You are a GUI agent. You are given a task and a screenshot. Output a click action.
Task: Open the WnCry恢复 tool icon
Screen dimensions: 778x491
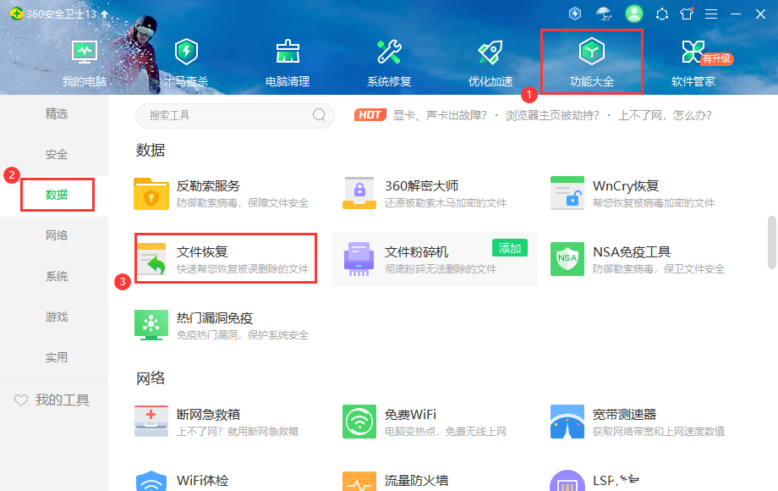pyautogui.click(x=567, y=193)
